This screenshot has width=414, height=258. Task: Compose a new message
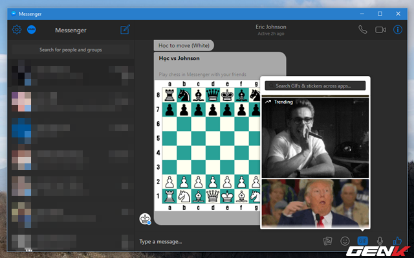coord(125,29)
